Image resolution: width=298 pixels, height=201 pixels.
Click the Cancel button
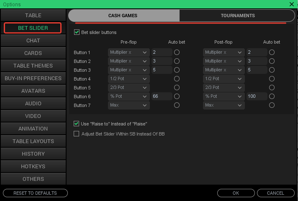(x=275, y=193)
